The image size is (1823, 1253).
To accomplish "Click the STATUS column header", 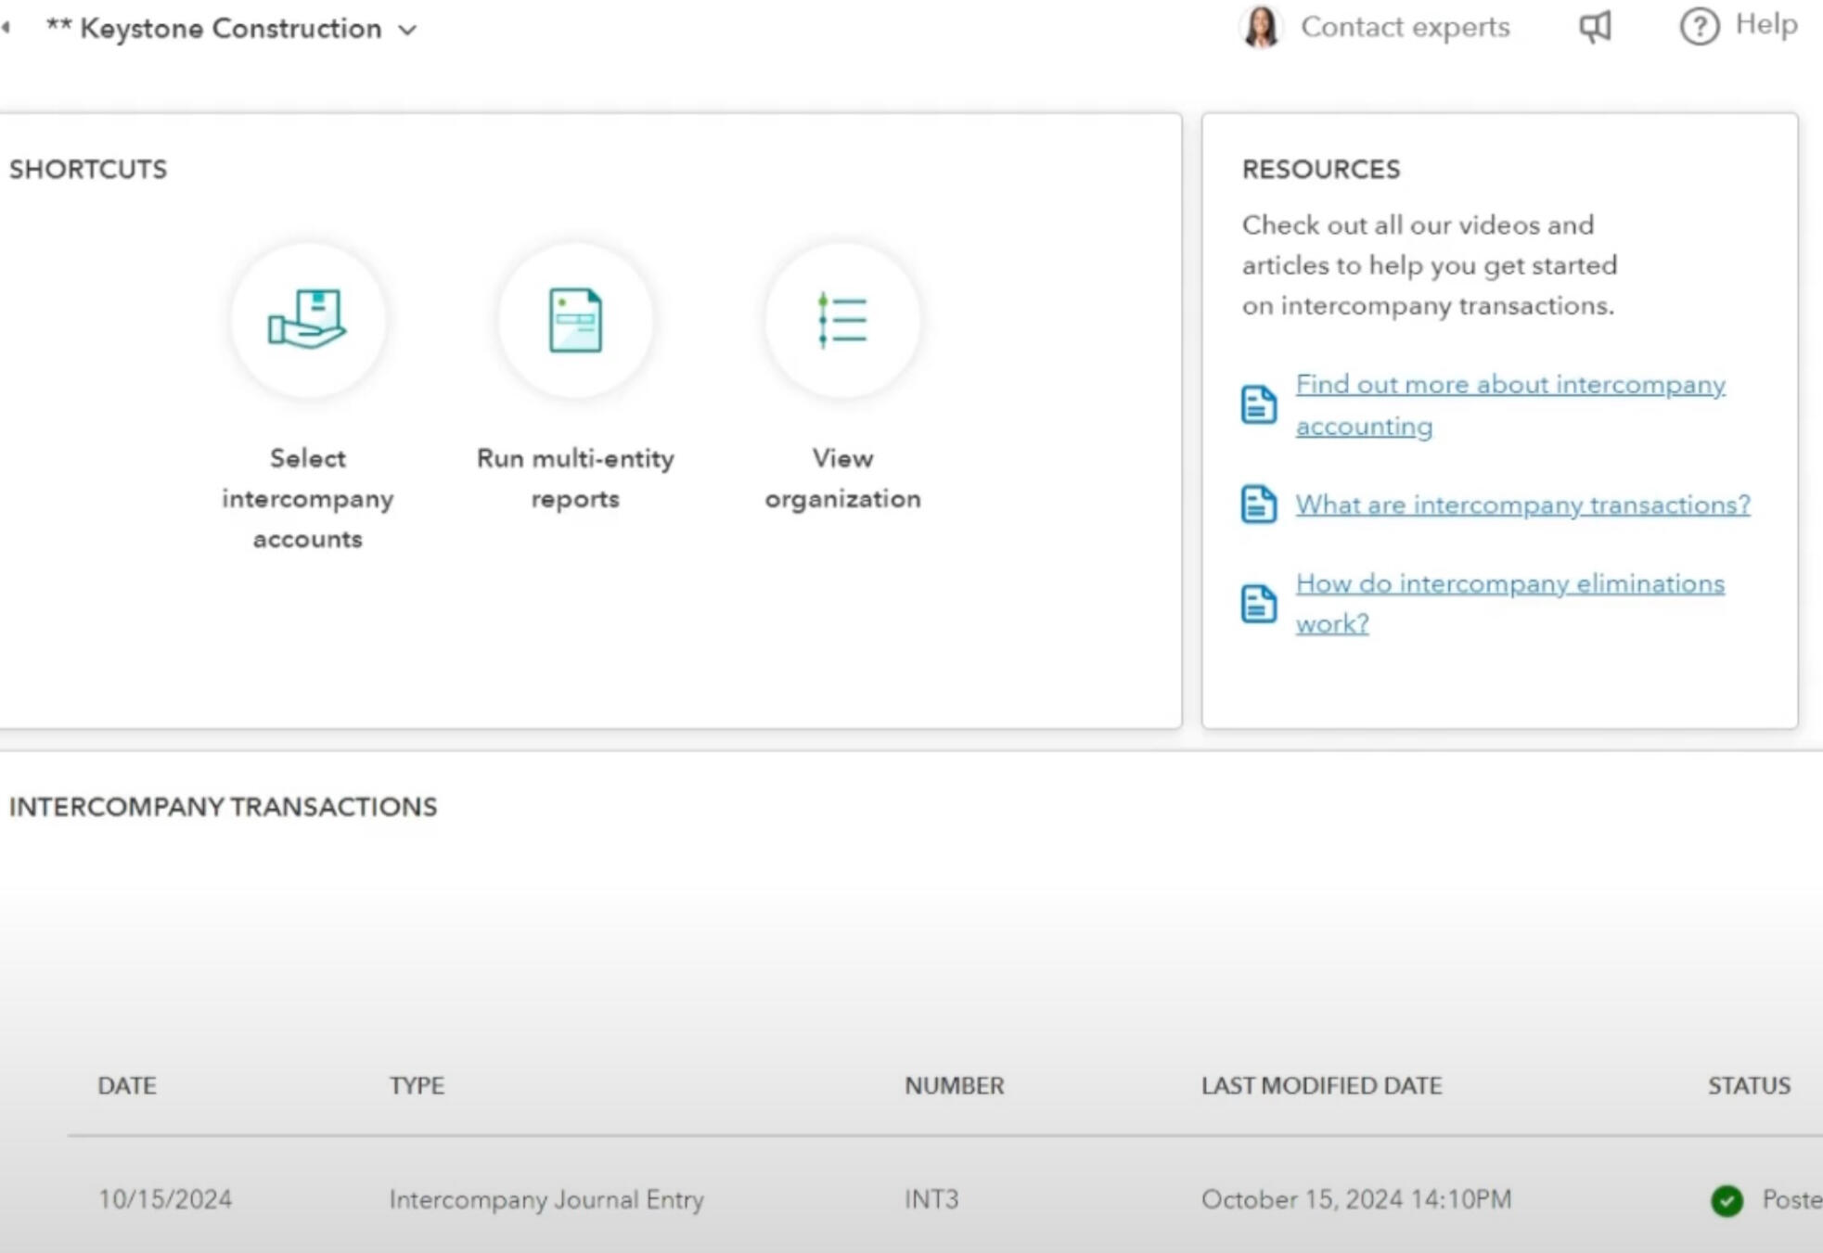I will pyautogui.click(x=1749, y=1085).
